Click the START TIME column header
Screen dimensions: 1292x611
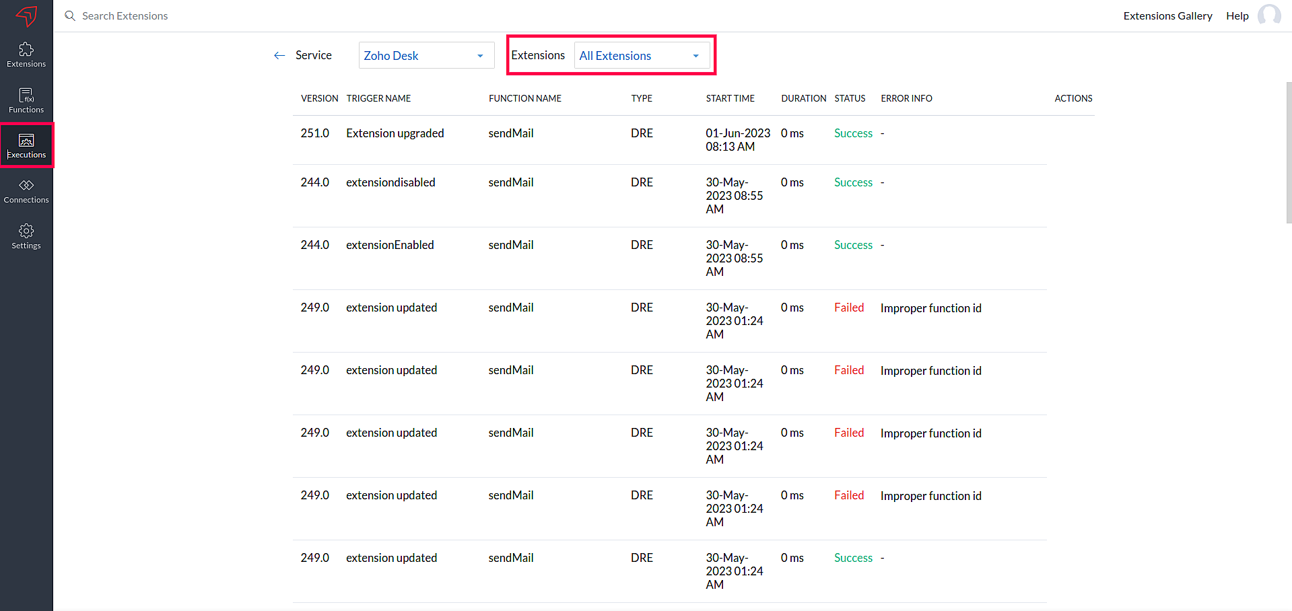click(730, 98)
